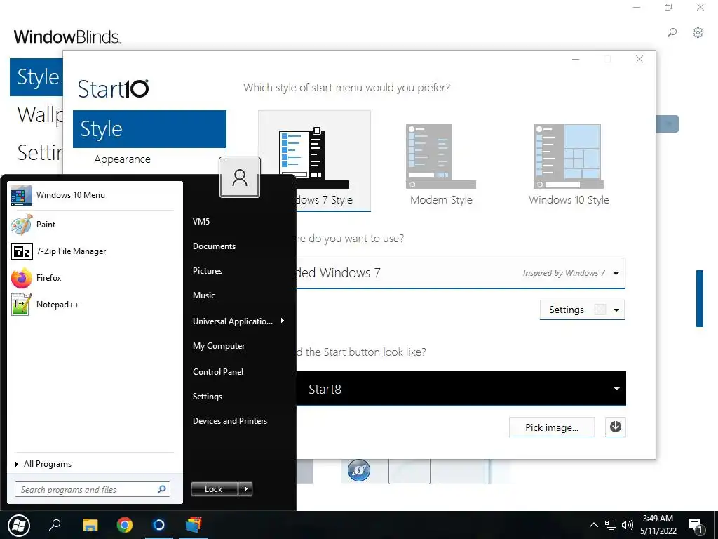Screen dimensions: 718x539
Task: Expand the arrow next to Lock button
Action: click(246, 489)
